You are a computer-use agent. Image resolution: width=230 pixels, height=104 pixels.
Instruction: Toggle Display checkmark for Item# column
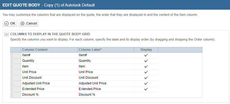coord(146,55)
